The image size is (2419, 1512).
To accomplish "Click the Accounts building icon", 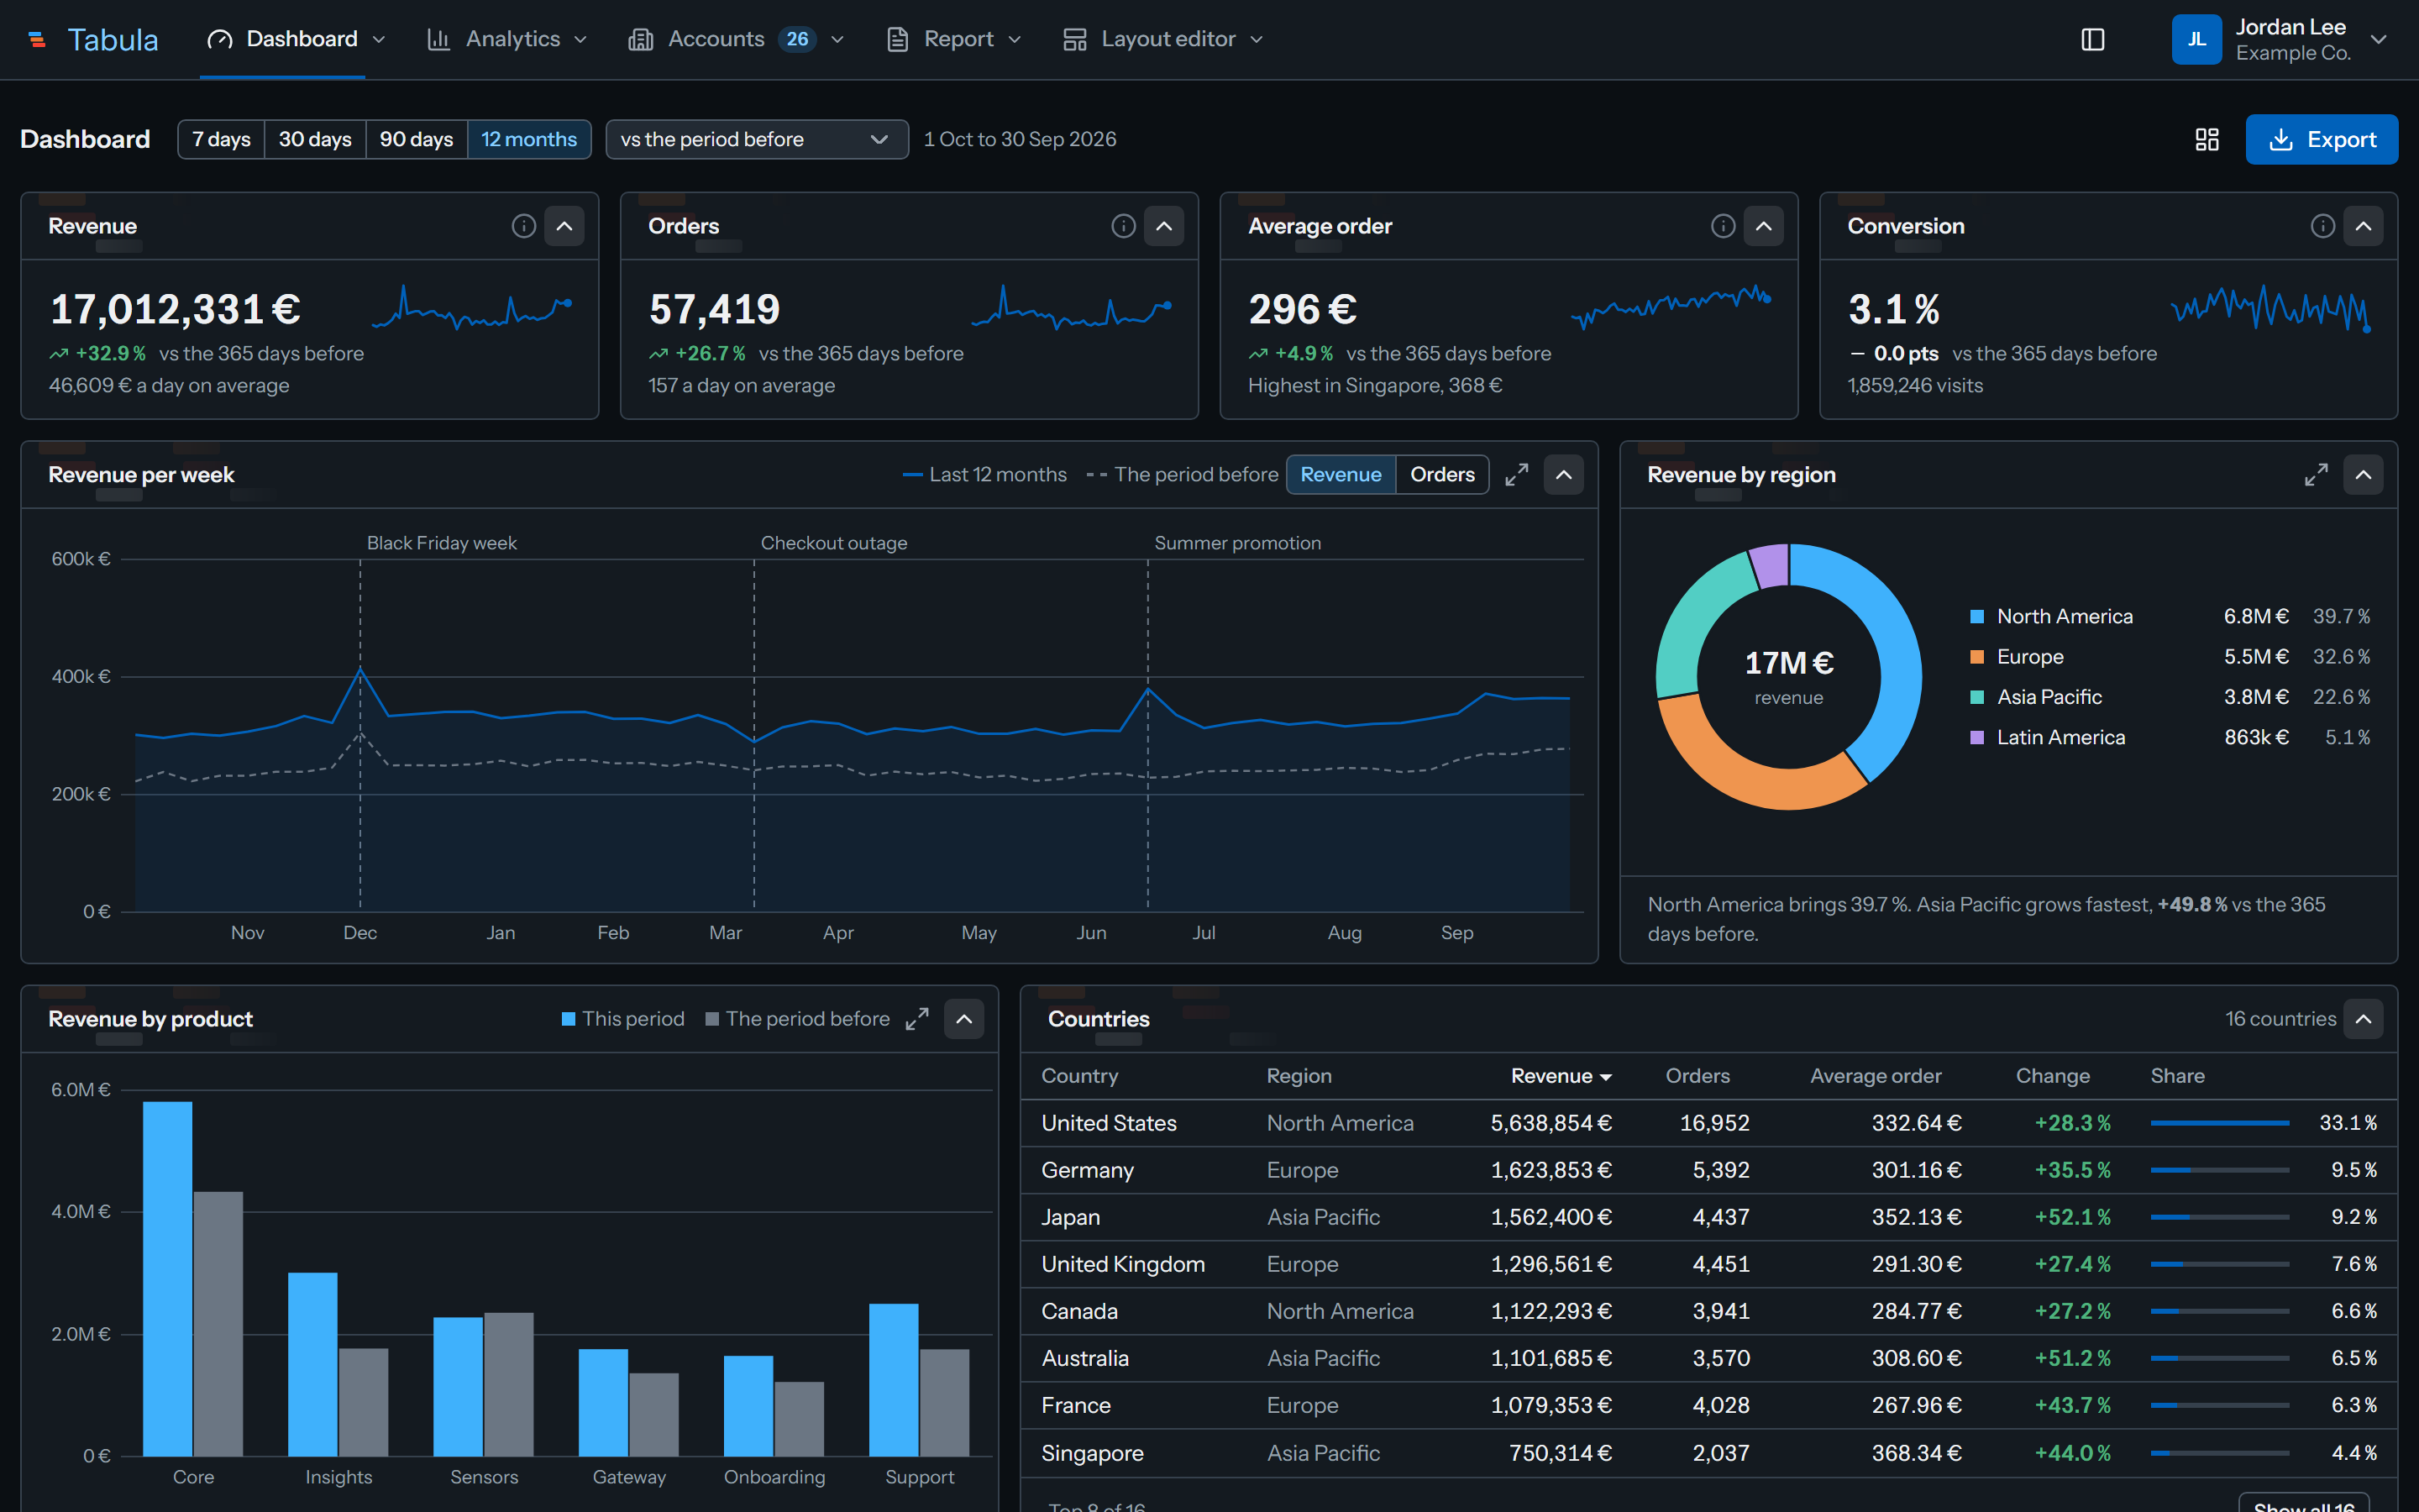I will tap(641, 39).
